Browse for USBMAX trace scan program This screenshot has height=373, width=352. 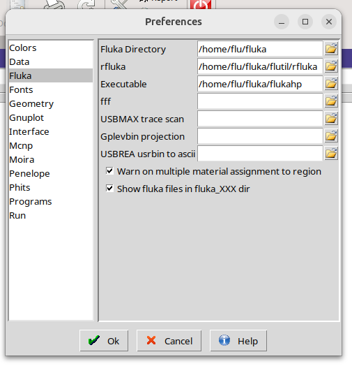click(331, 119)
